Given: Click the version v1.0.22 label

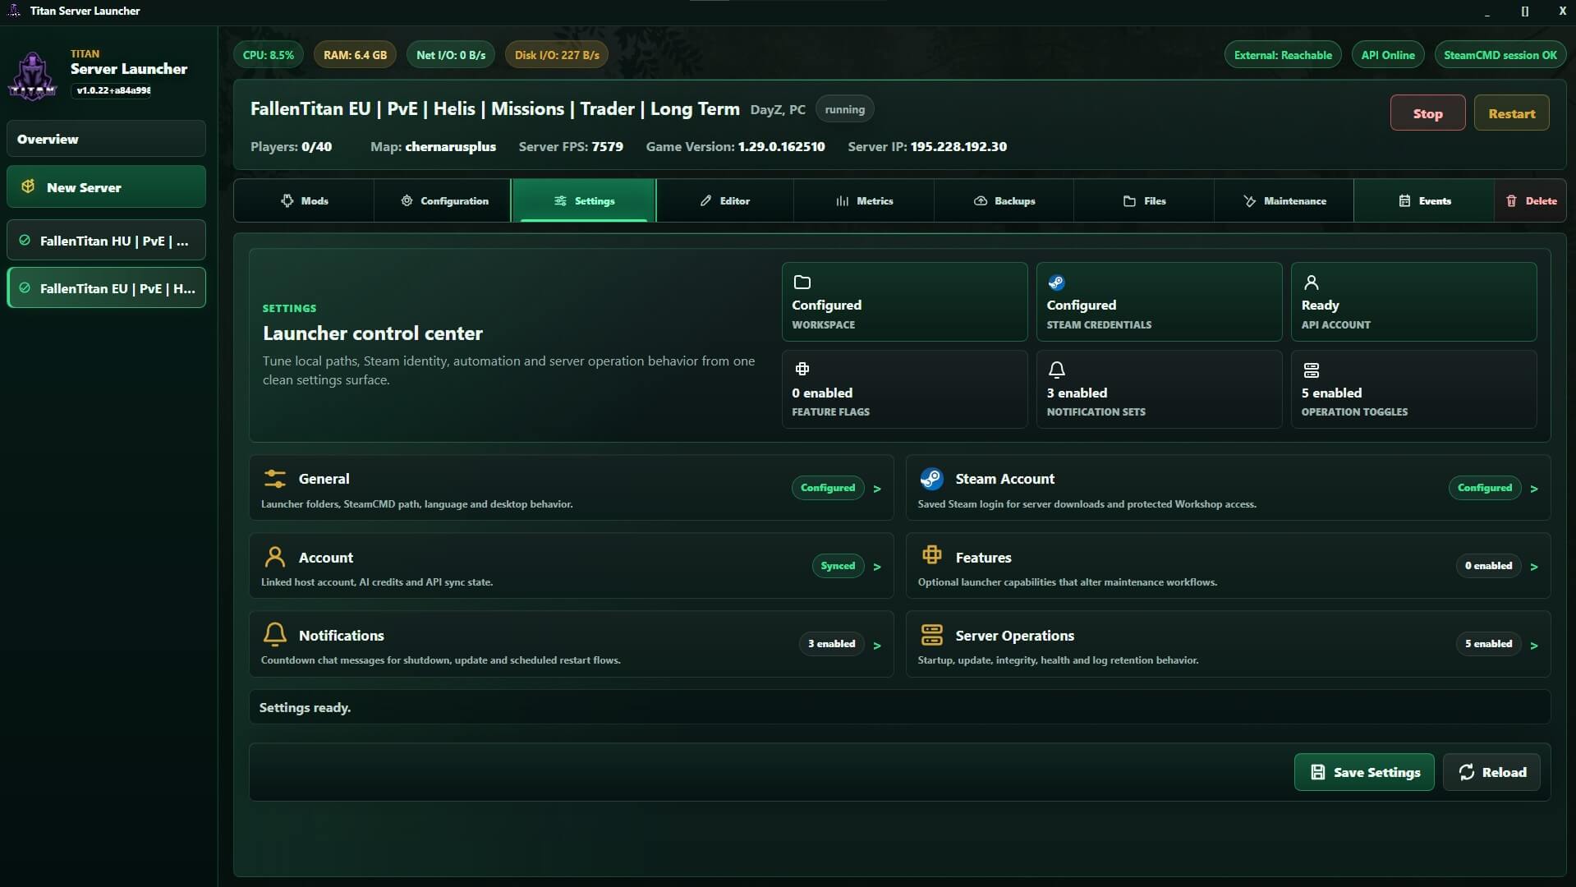Looking at the screenshot, I should (113, 90).
